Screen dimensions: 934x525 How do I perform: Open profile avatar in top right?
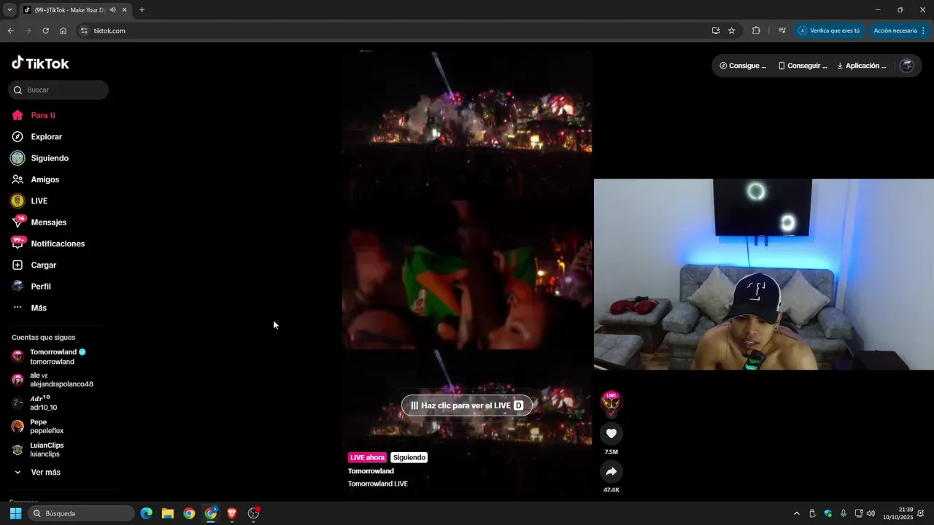coord(907,66)
